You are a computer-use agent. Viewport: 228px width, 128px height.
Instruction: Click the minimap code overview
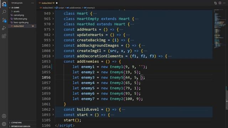tap(219, 29)
